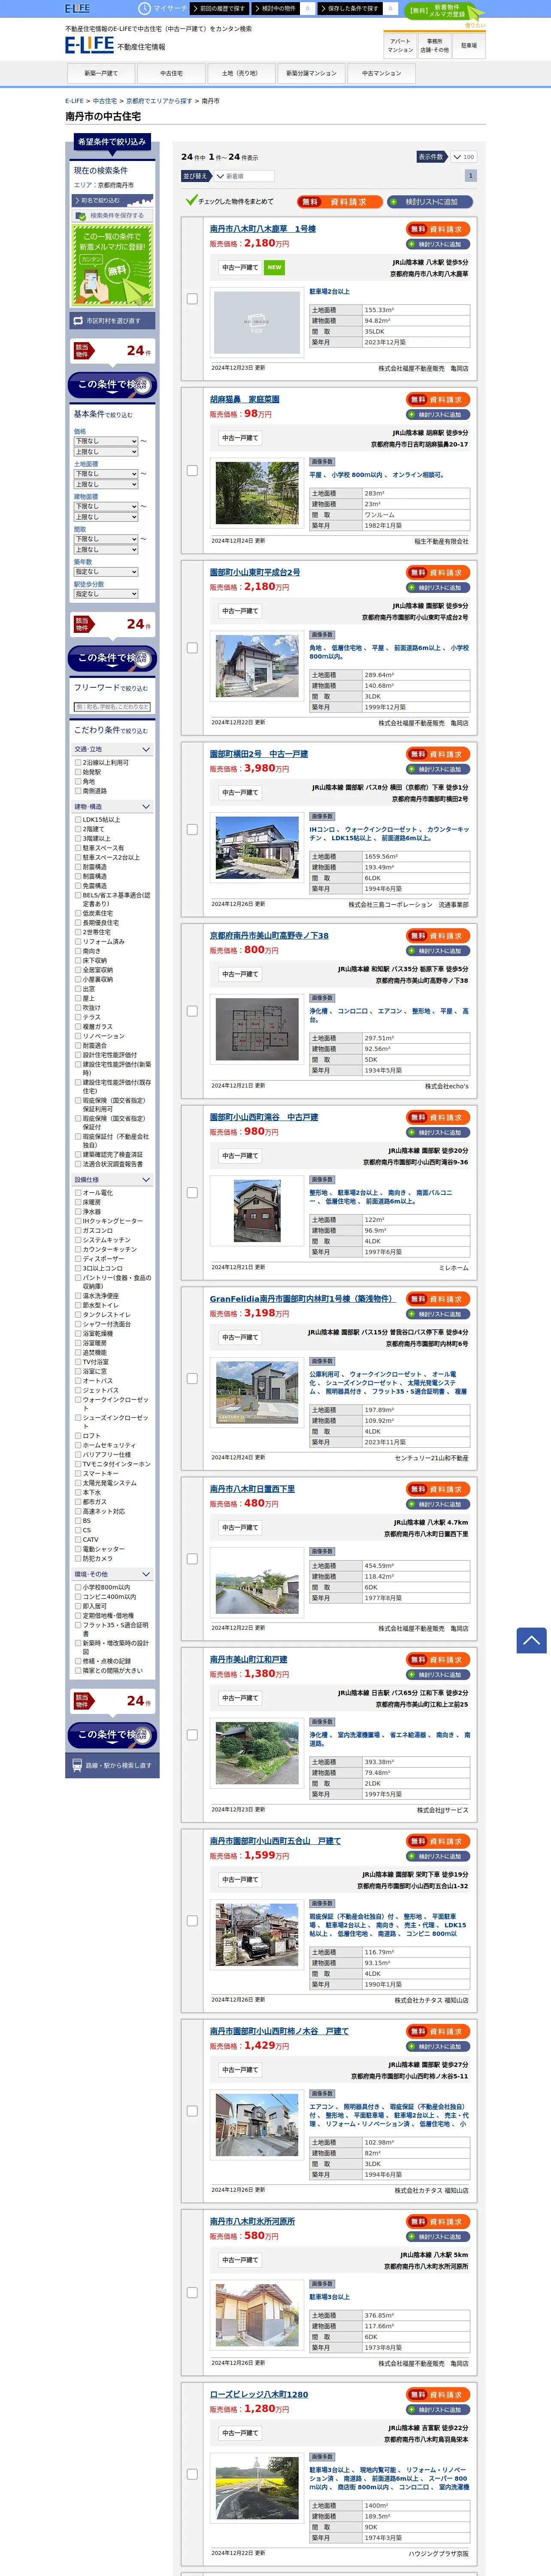This screenshot has height=2576, width=551.
Task: Open the 土地面積 下限なし dropdown
Action: pos(106,474)
